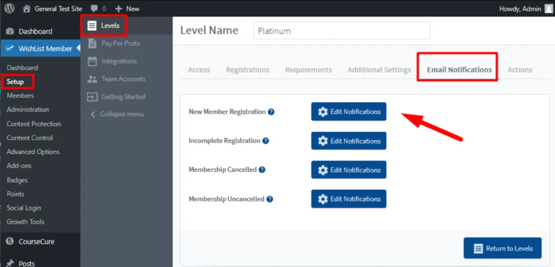555x267 pixels.
Task: Edit notifications for Membership Uncancelled
Action: [349, 199]
